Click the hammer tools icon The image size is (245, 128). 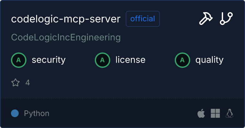pyautogui.click(x=205, y=19)
